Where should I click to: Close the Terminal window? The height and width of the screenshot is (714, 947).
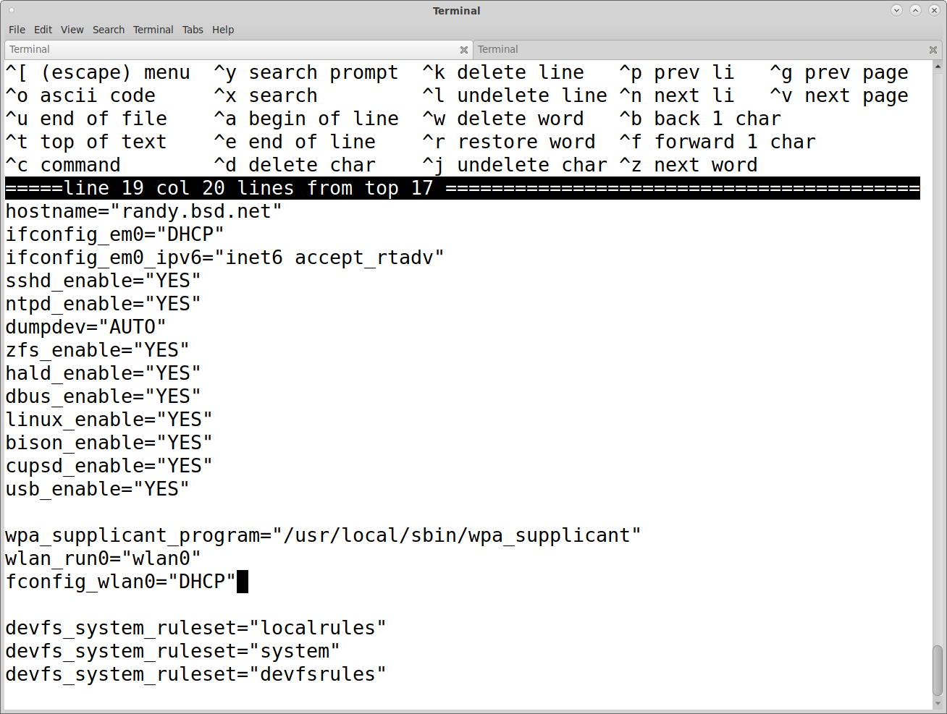coord(934,10)
